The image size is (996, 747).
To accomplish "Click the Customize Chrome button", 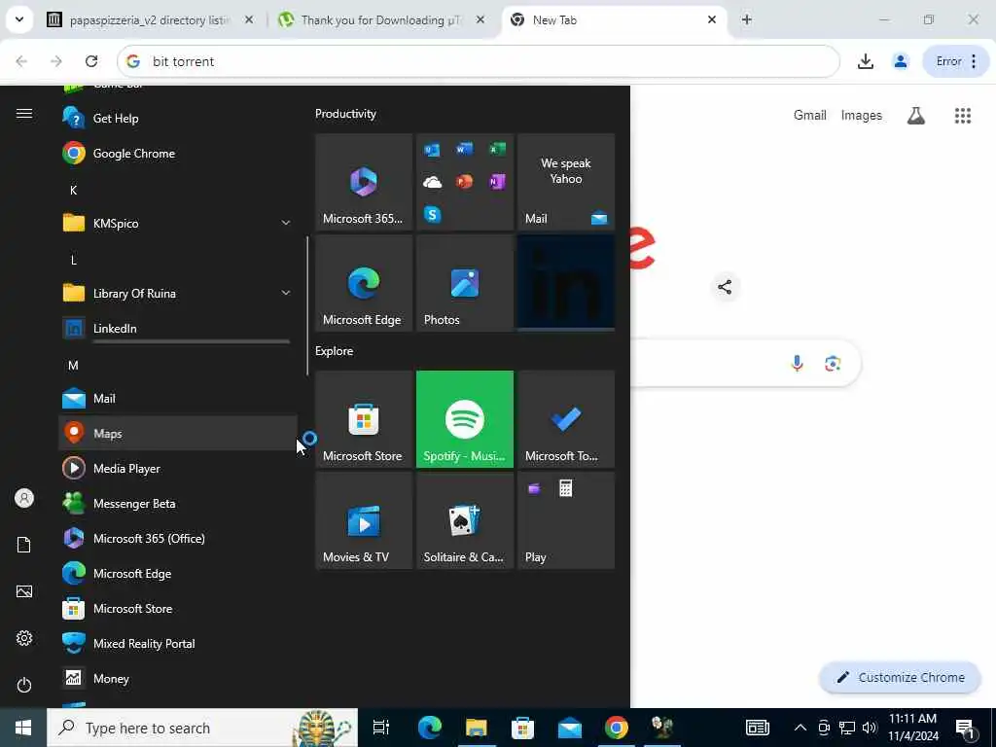I will [901, 677].
